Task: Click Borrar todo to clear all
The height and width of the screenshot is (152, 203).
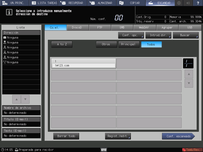Action: click(x=66, y=136)
